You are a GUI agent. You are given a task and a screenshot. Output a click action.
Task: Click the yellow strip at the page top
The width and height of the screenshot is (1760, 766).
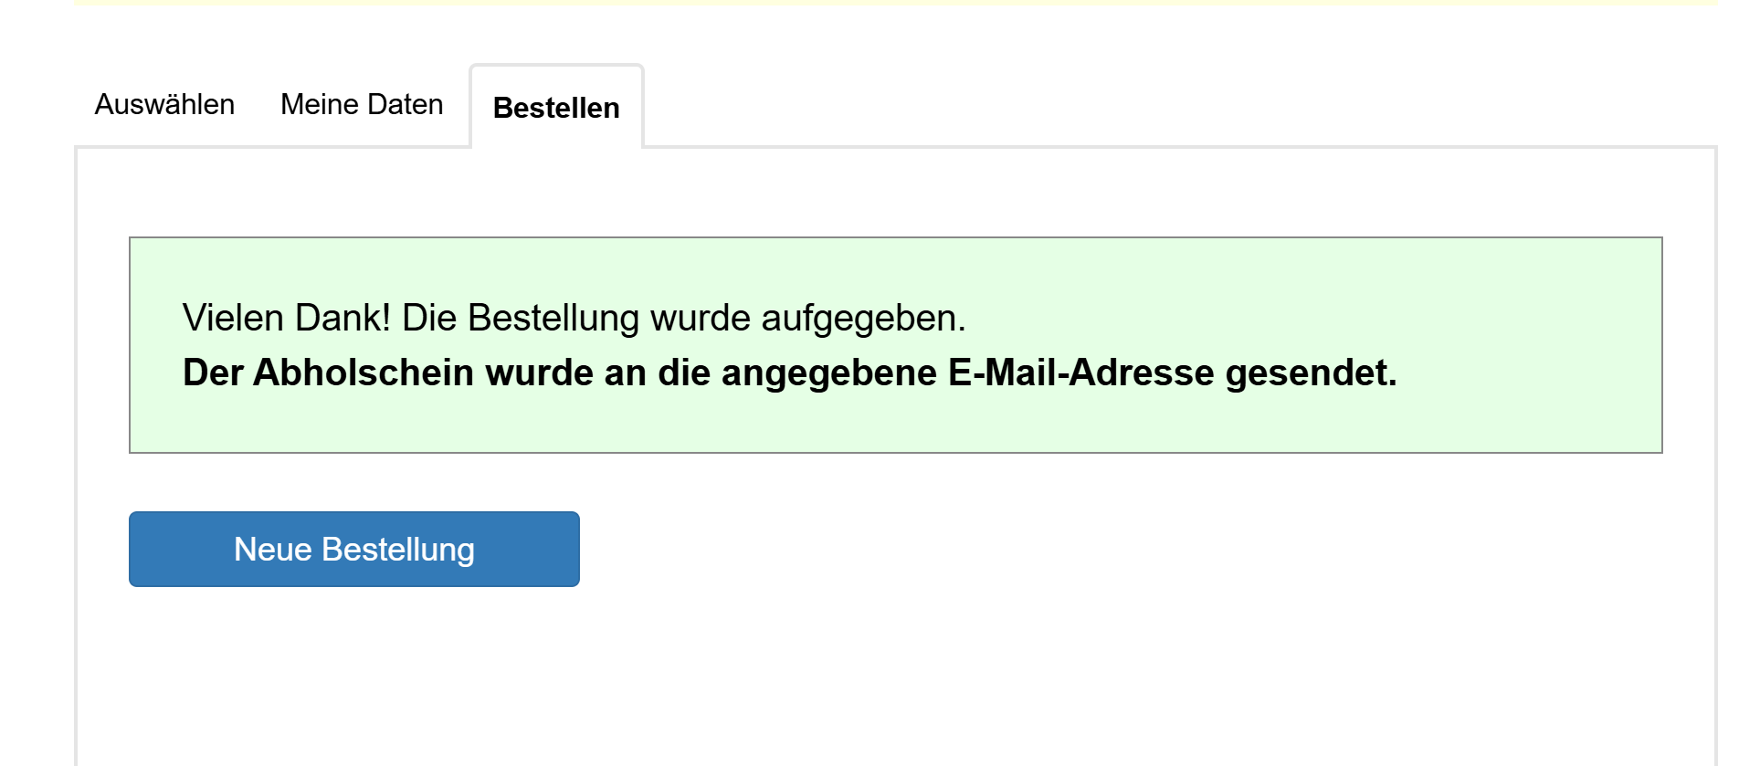coord(895,2)
